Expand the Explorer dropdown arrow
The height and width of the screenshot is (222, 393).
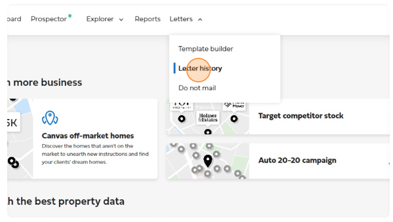pyautogui.click(x=121, y=19)
